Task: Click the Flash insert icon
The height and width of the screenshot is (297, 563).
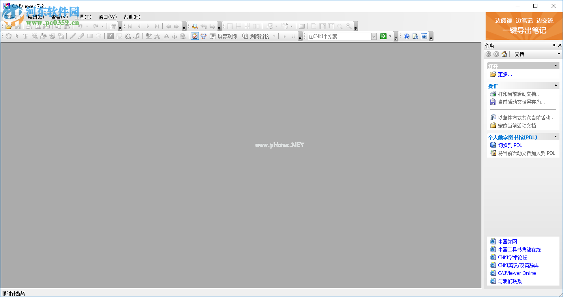Action: (111, 36)
